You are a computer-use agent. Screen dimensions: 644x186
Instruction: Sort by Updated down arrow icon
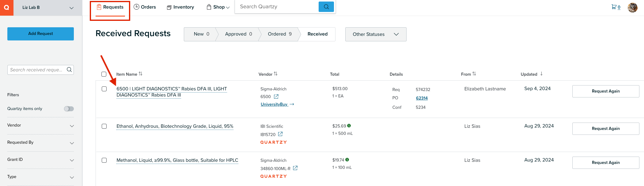pyautogui.click(x=541, y=74)
